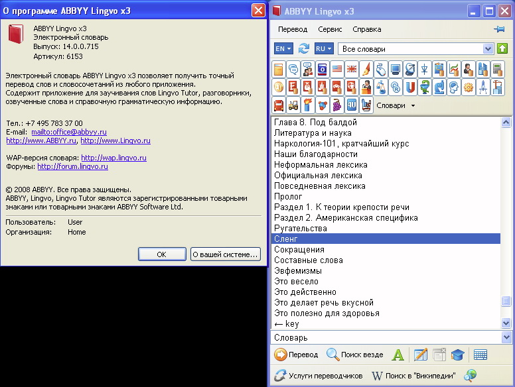Swap translation direction with blue arrows icon
This screenshot has height=387, width=515.
[x=304, y=48]
